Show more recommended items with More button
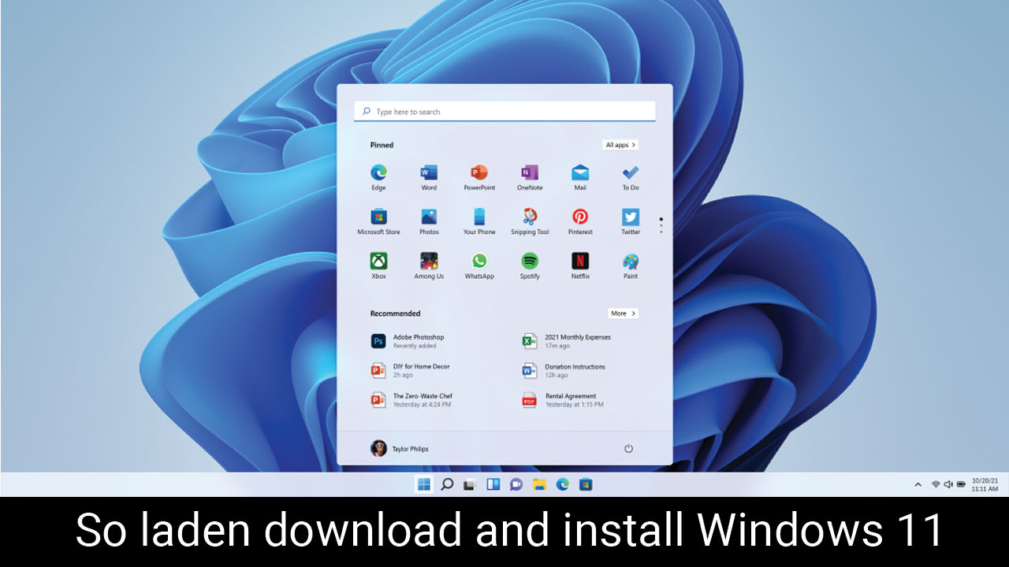This screenshot has width=1009, height=567. [623, 313]
